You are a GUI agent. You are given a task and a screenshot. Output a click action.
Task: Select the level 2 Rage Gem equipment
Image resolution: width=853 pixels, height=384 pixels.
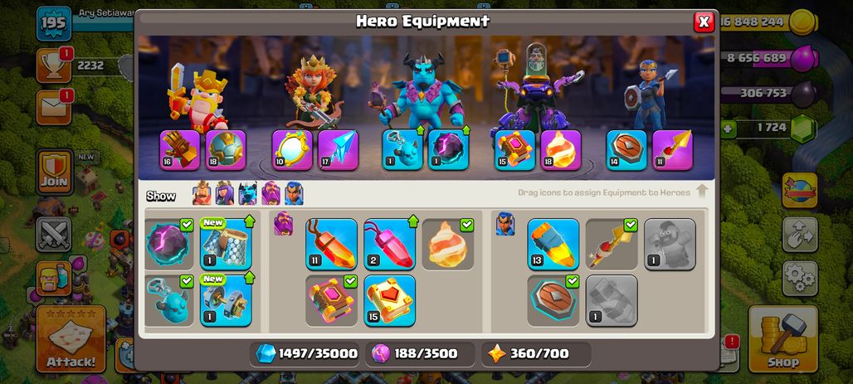click(x=389, y=244)
